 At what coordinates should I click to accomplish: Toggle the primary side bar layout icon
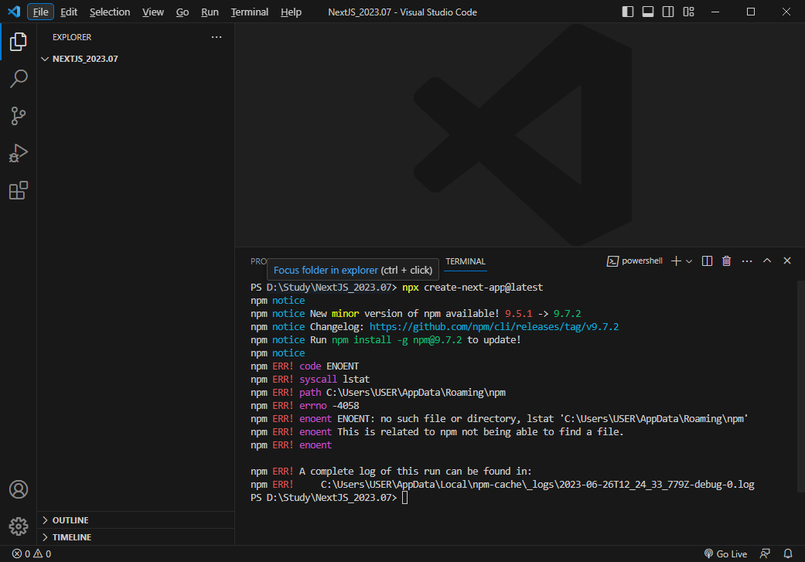(628, 12)
